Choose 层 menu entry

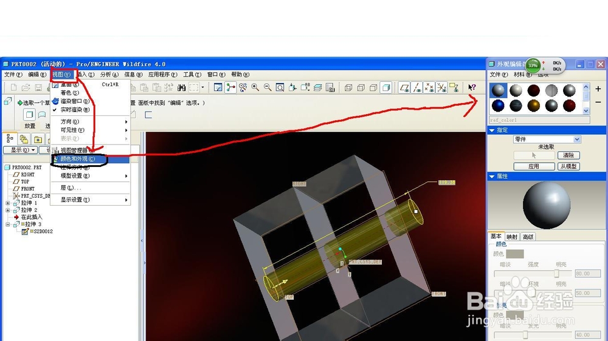click(91, 187)
